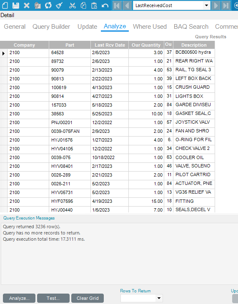The width and height of the screenshot is (238, 304).
Task: Select part cell 0026-211
Action: 70,184
